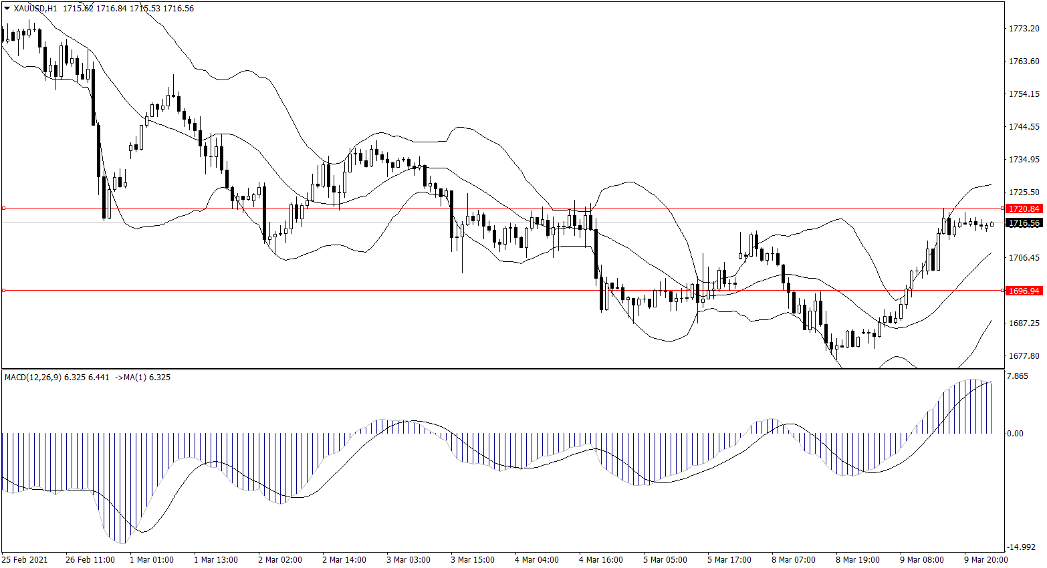1047x568 pixels.
Task: Click the red 1696.94 price tag
Action: [x=1024, y=291]
